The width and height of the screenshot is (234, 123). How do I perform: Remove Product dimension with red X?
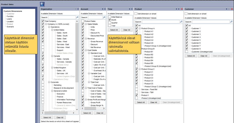point(182,9)
